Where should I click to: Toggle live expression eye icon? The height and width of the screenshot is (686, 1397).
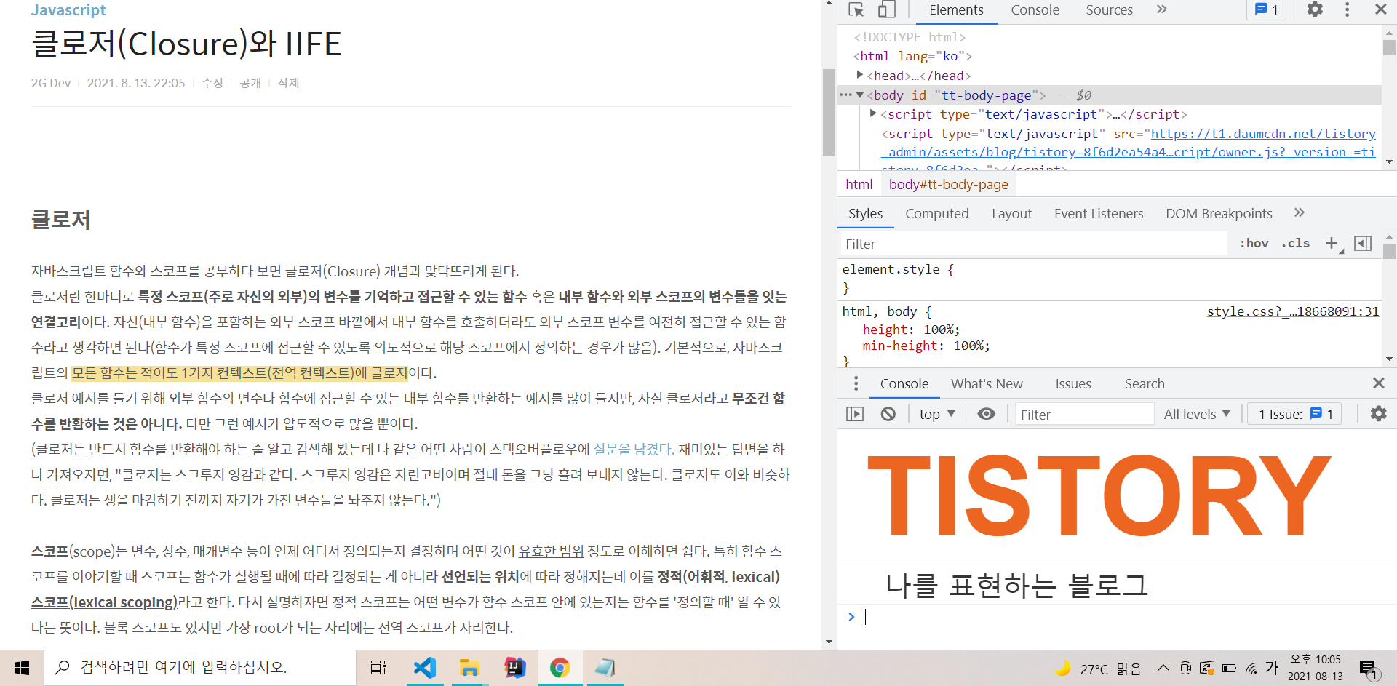click(x=987, y=414)
